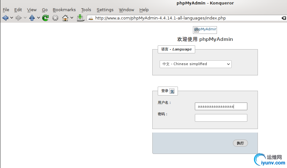The image size is (287, 168).
Task: Click the 执行 submit button
Action: tap(240, 143)
